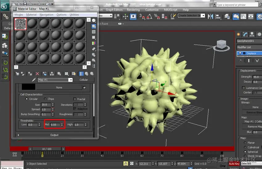Click the Pick Material From Object eyedropper
This screenshot has height=169, width=262.
point(34,80)
